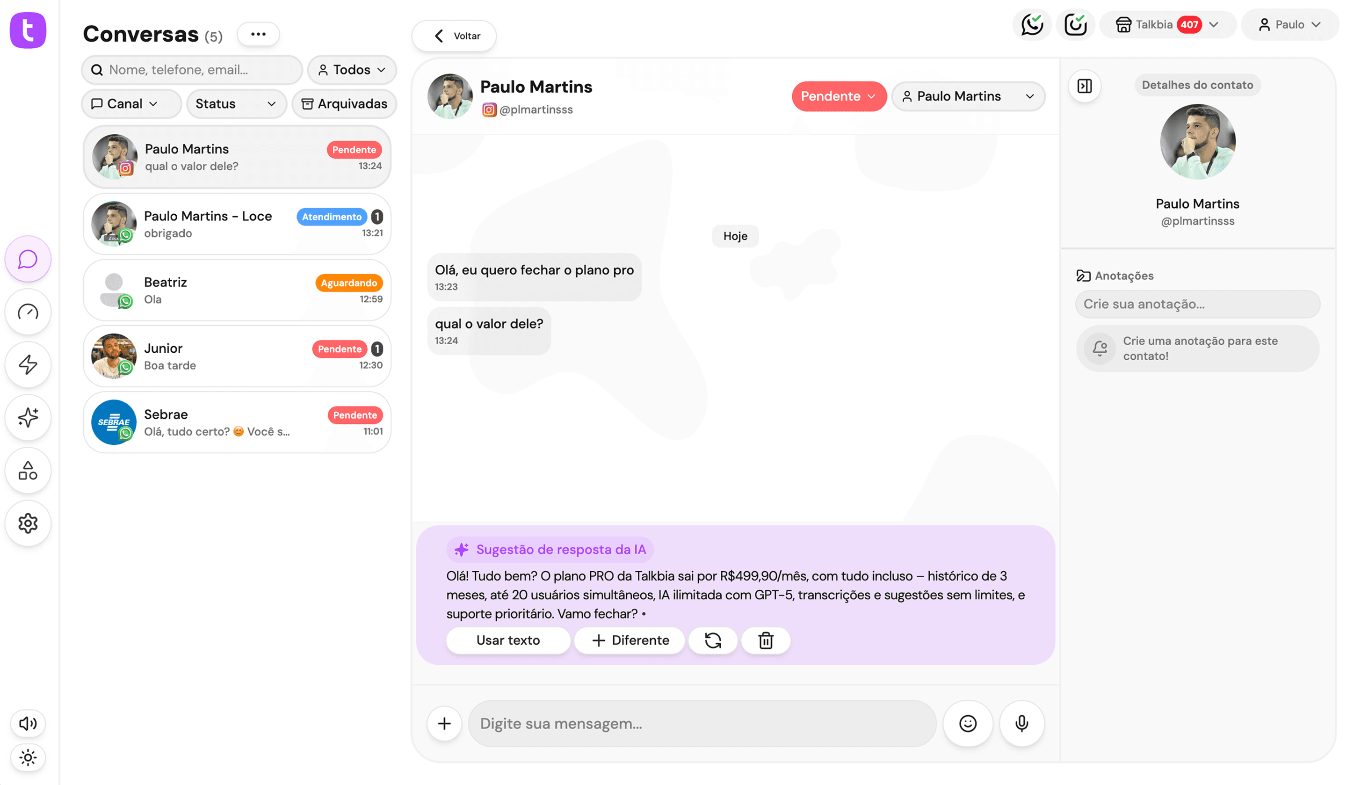Screen dimensions: 1361x785
Task: Open the integrations shapes icon in sidebar
Action: pos(28,470)
